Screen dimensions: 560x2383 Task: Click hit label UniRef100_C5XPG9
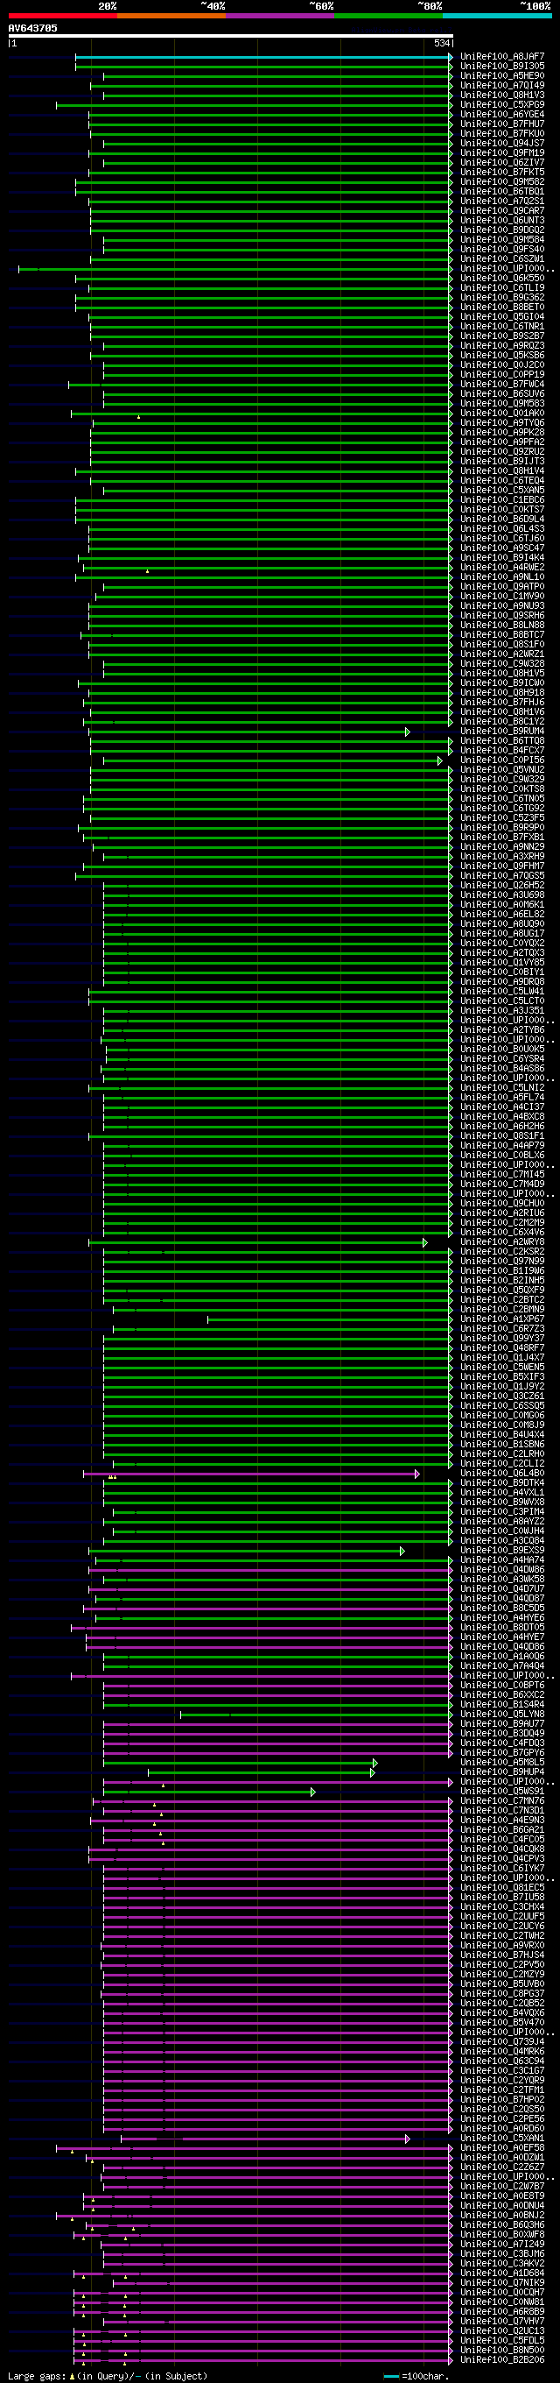pyautogui.click(x=501, y=104)
